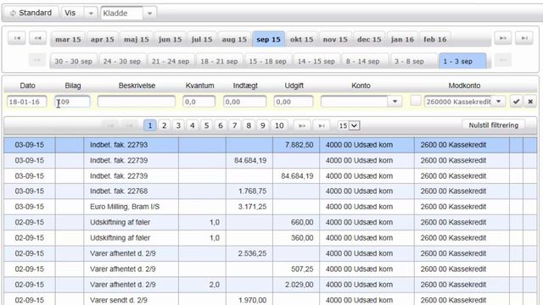Click the Indtægt input field
The image size is (543, 305).
(x=245, y=102)
